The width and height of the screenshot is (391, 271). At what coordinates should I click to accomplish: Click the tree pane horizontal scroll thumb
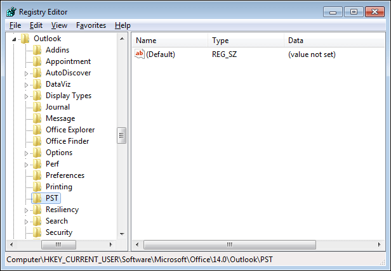(58, 244)
